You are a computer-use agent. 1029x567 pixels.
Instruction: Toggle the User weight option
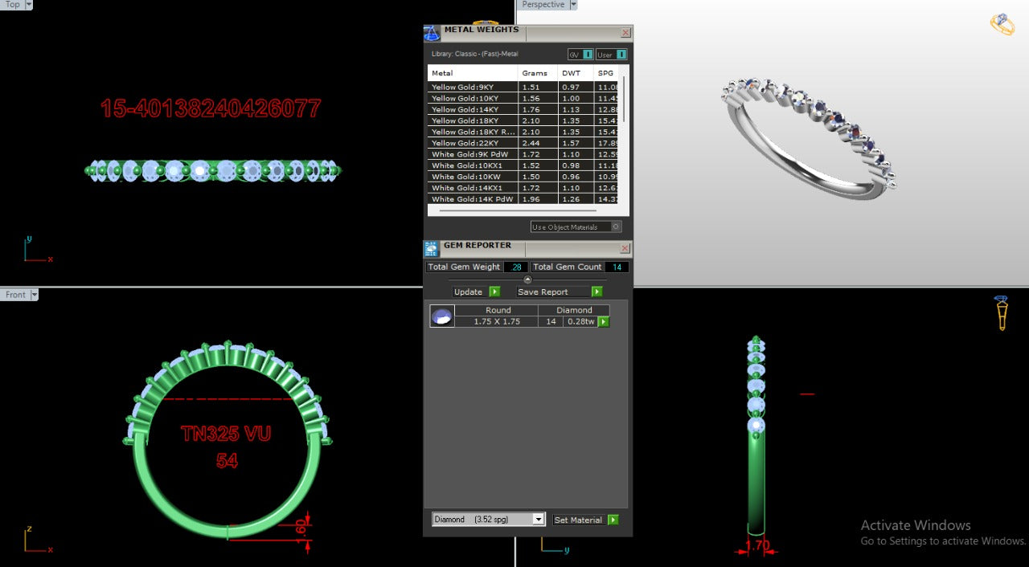tap(611, 55)
